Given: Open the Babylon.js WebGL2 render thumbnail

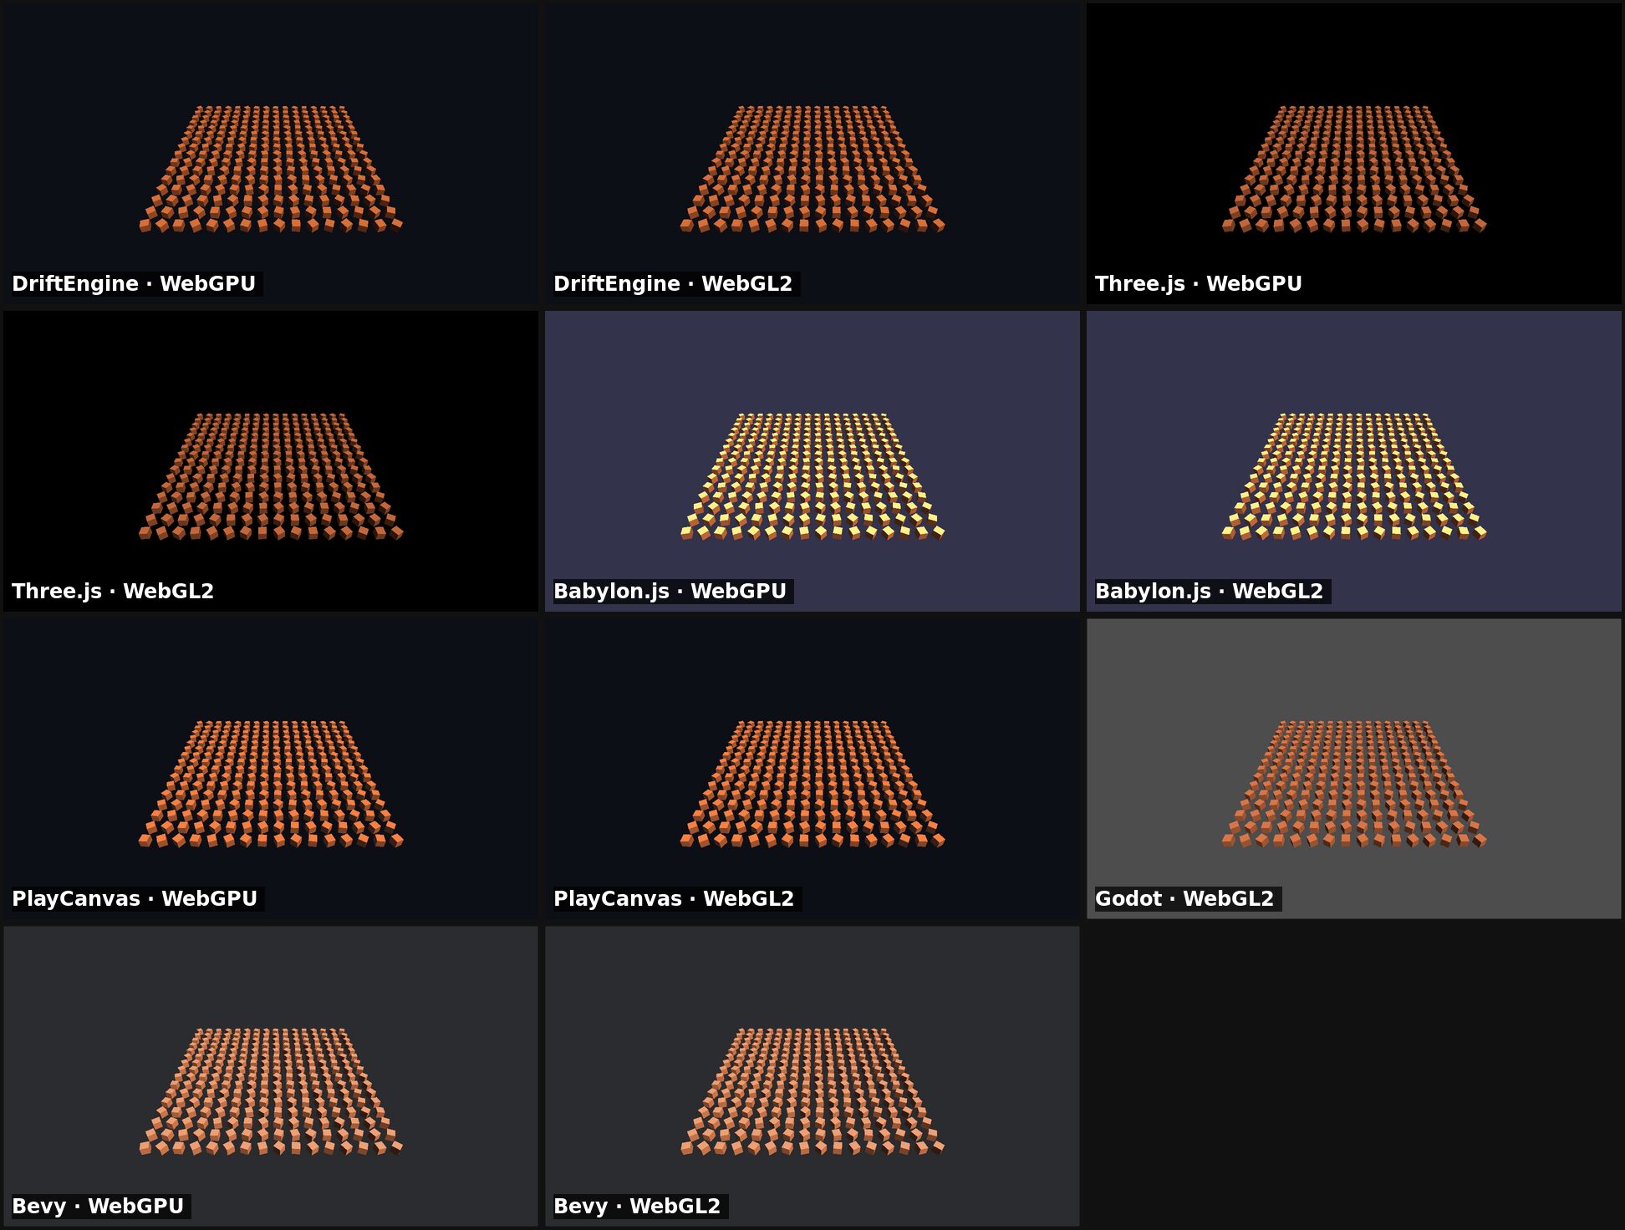Looking at the screenshot, I should pyautogui.click(x=1354, y=461).
